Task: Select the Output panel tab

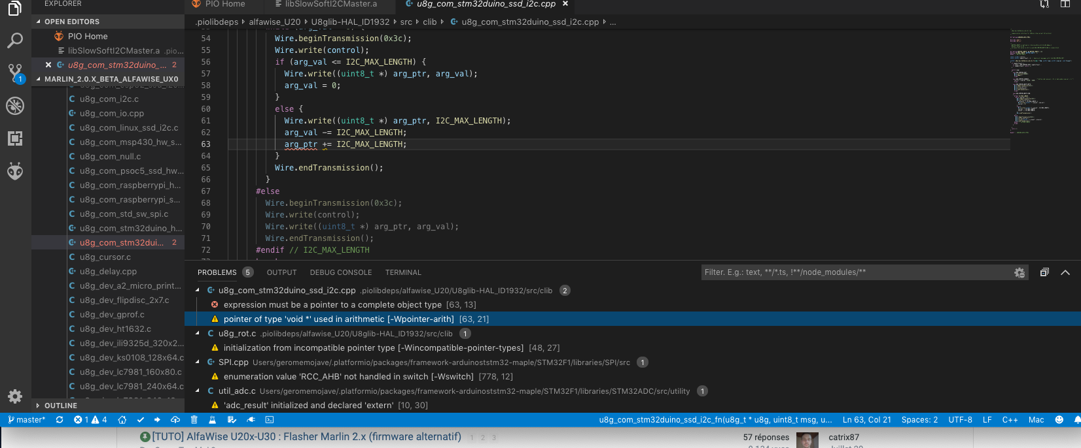Action: (x=281, y=272)
